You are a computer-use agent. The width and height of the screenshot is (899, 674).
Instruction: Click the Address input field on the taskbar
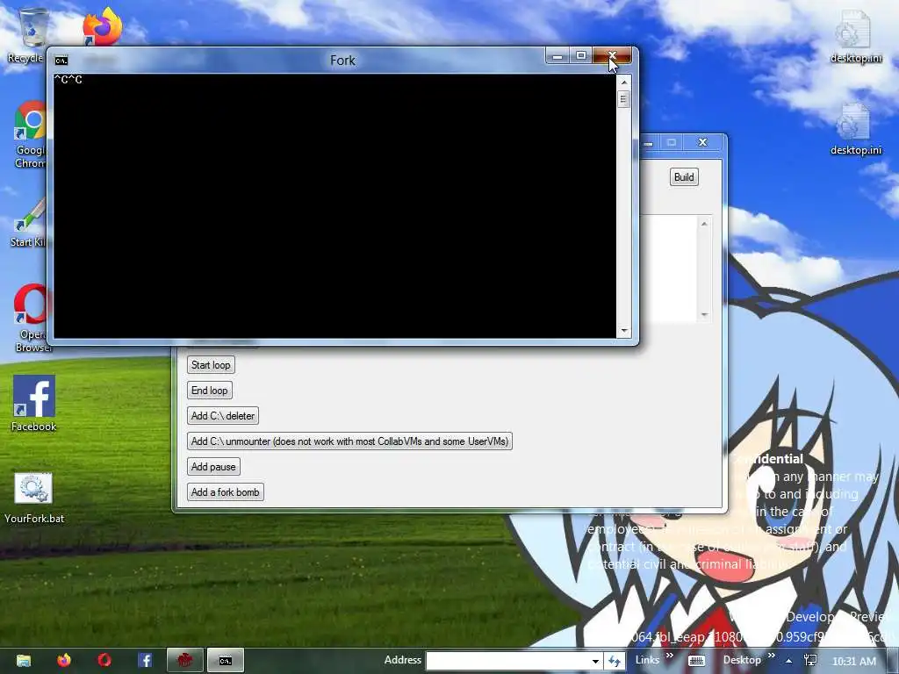click(508, 661)
